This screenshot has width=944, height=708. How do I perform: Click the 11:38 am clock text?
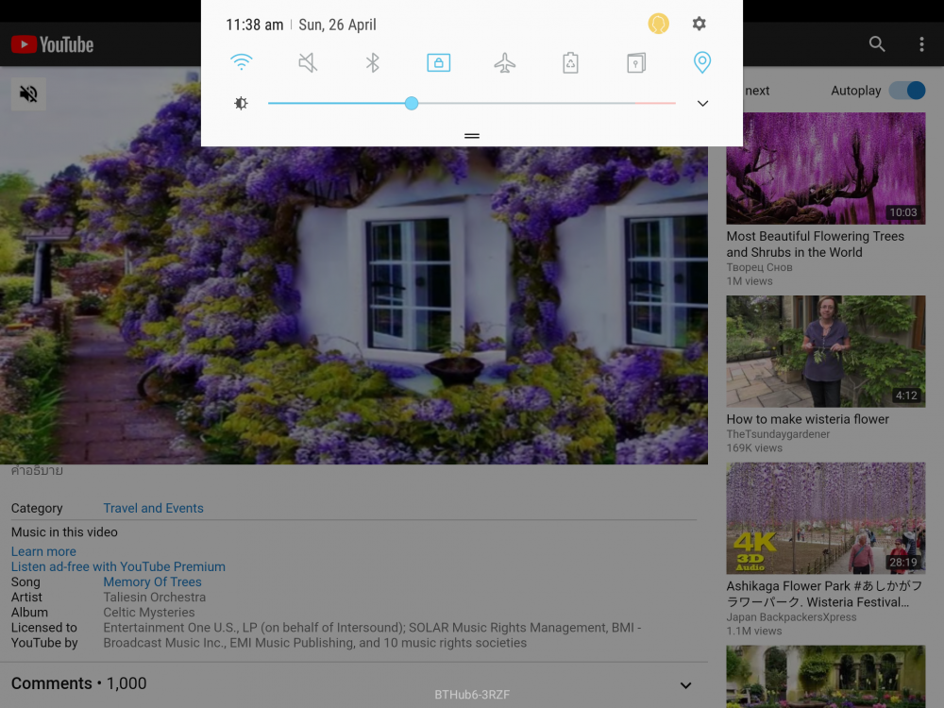pyautogui.click(x=254, y=25)
